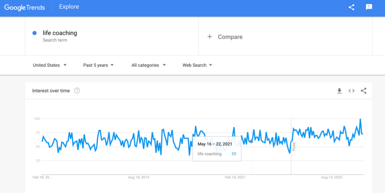
Task: Edit the life coaching search term
Action: pos(60,33)
